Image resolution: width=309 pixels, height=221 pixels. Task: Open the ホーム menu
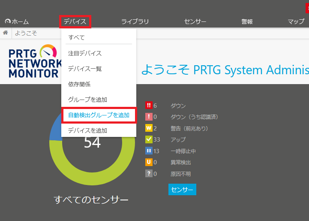(17, 21)
